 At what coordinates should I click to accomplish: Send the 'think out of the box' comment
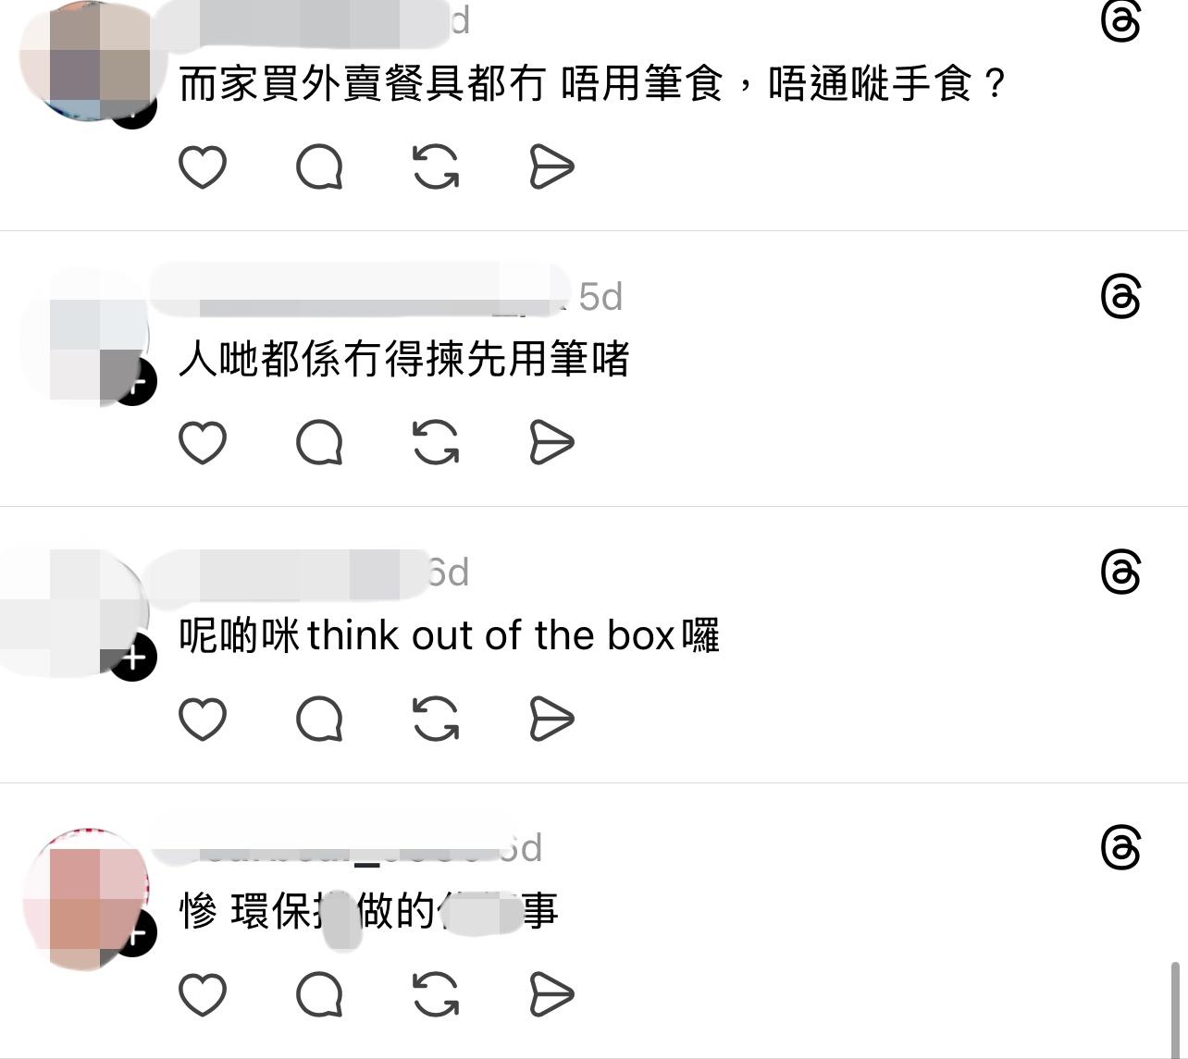(552, 719)
